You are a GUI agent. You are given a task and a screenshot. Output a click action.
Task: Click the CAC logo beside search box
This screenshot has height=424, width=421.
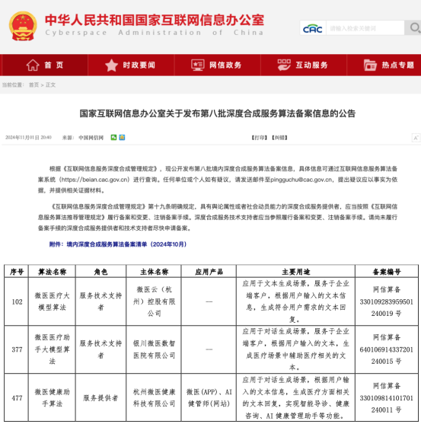[313, 28]
